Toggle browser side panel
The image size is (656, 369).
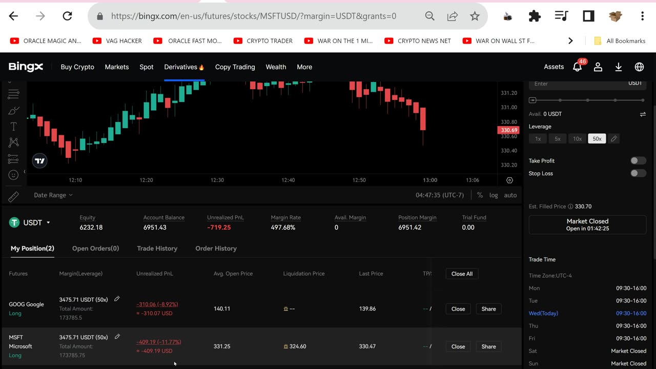[x=588, y=16]
